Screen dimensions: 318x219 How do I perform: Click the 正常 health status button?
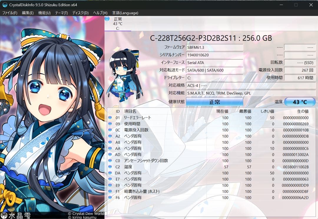215,101
